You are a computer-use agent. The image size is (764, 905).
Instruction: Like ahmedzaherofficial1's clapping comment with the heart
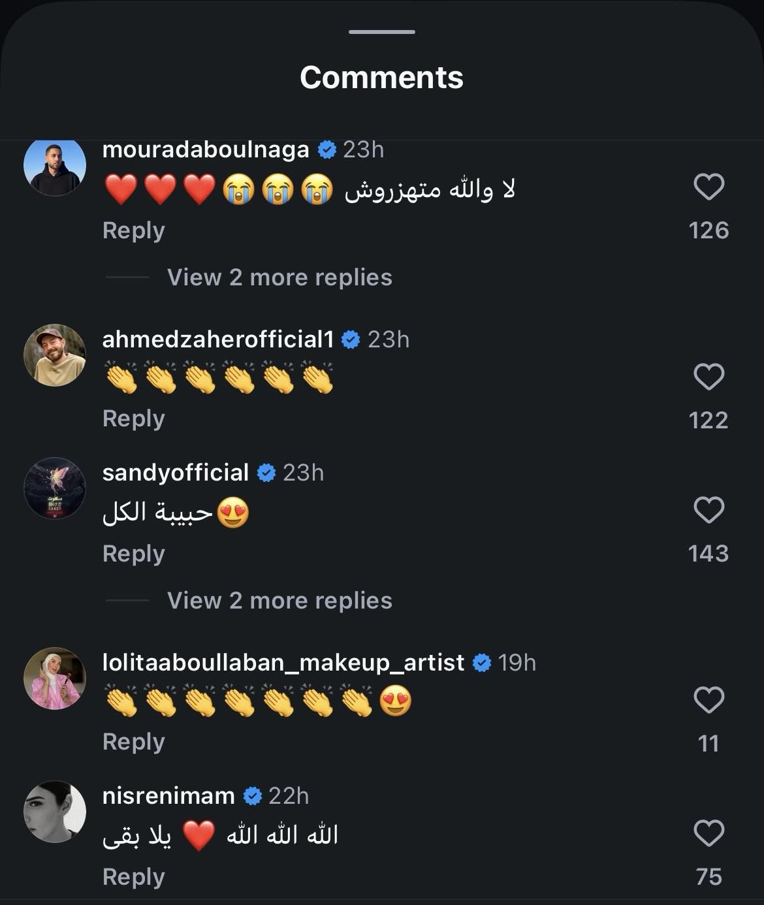(x=710, y=375)
